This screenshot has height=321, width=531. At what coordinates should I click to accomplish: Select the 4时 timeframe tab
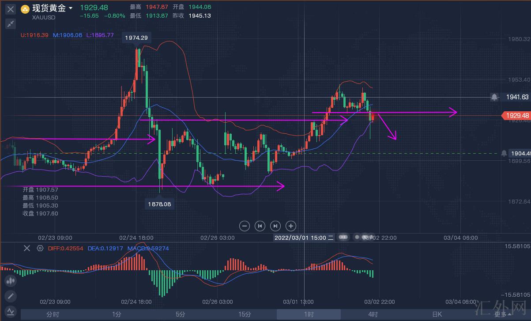coord(373,314)
